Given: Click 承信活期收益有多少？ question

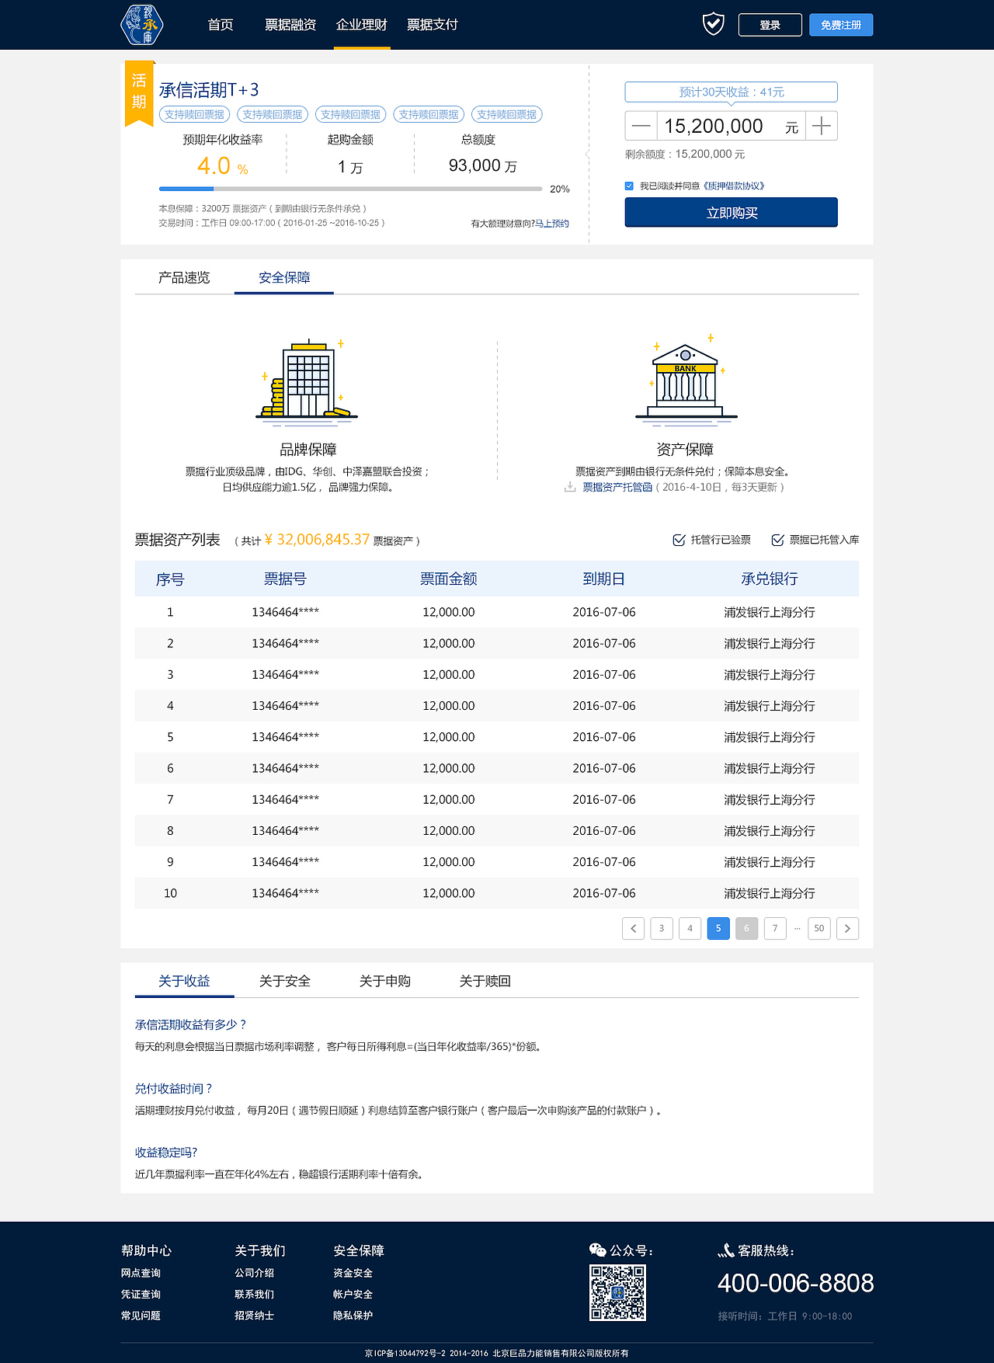Looking at the screenshot, I should pos(191,1025).
